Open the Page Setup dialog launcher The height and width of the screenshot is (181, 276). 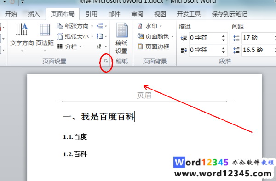coord(106,61)
